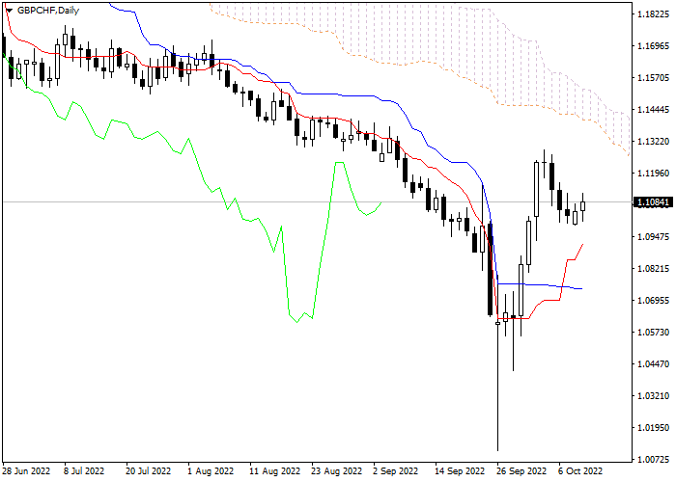
Task: Click price scale value 1.15705
Action: coord(653,78)
